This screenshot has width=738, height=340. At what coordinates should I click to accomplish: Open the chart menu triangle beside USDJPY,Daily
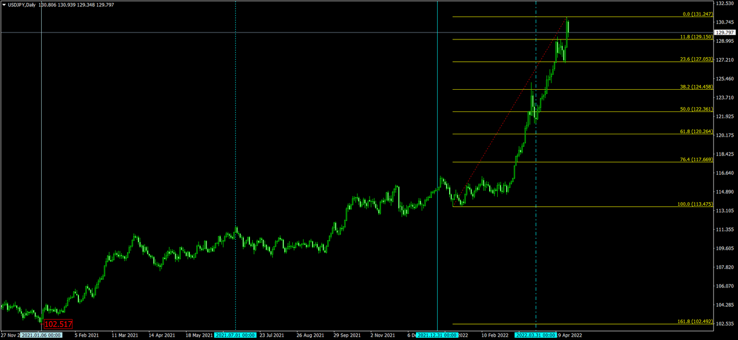4,5
